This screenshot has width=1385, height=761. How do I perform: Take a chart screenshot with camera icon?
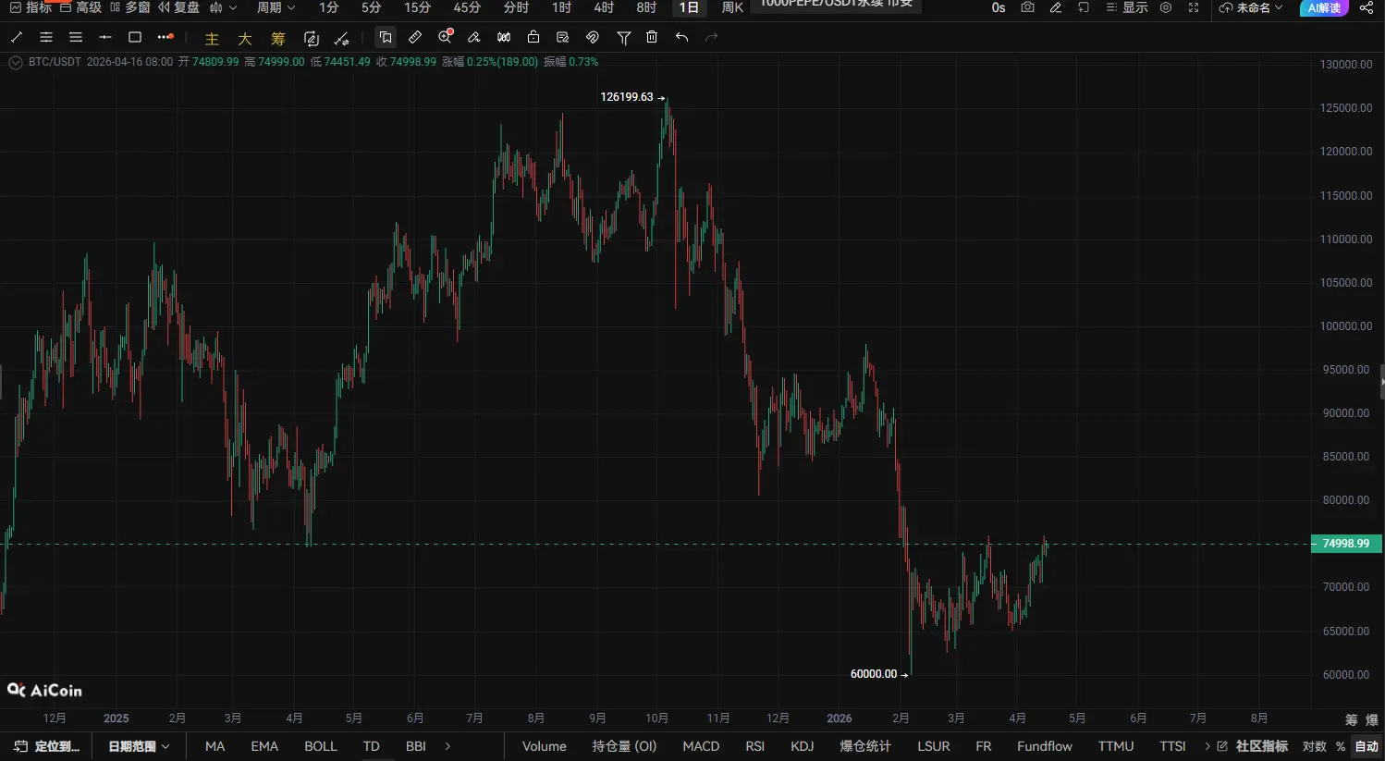click(x=1027, y=7)
